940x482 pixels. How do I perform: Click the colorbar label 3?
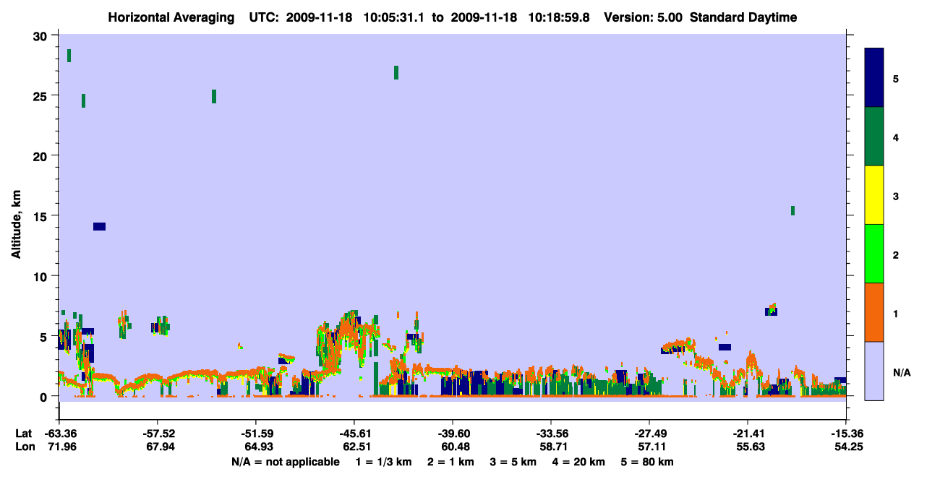(896, 195)
